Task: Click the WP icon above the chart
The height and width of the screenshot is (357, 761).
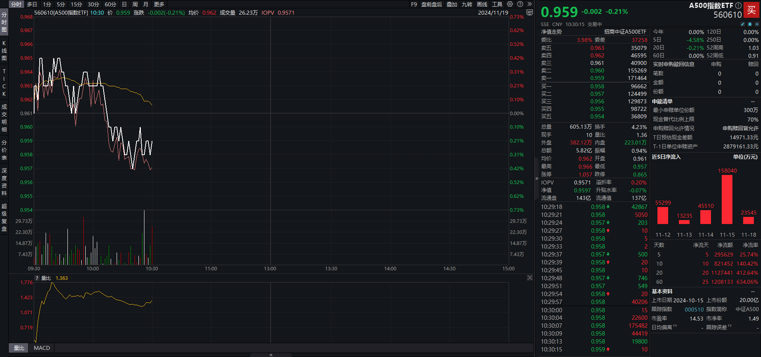Action: [x=529, y=12]
